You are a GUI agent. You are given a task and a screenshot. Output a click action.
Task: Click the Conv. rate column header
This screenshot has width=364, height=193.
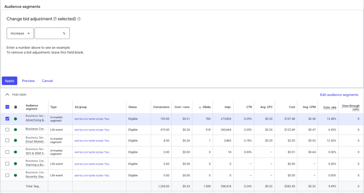[x=330, y=107]
